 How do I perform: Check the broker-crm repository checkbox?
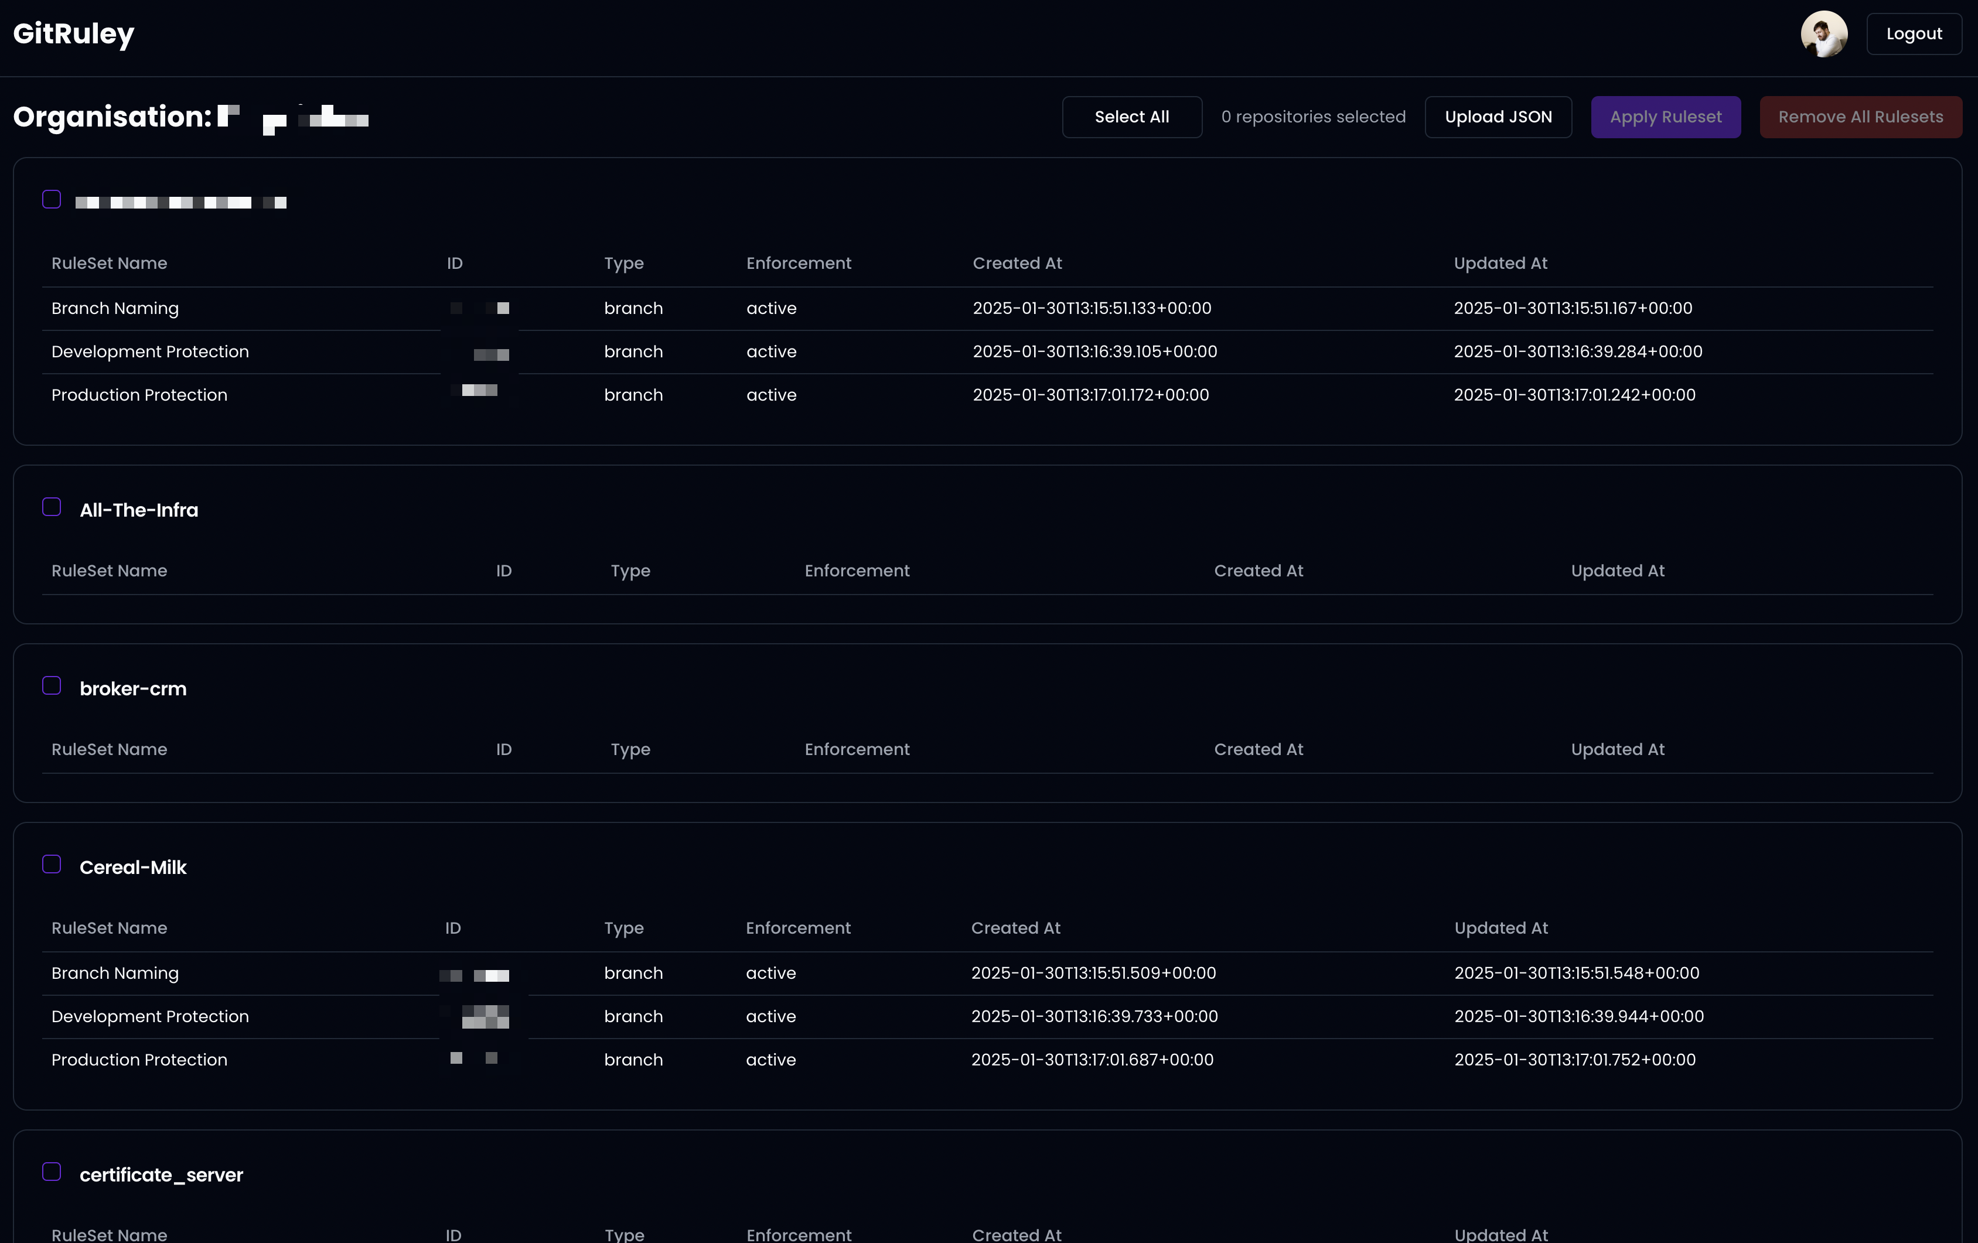52,685
